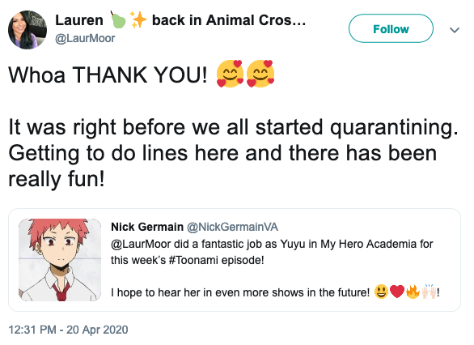
Task: Open the @NickGermainVA handle
Action: 232,227
